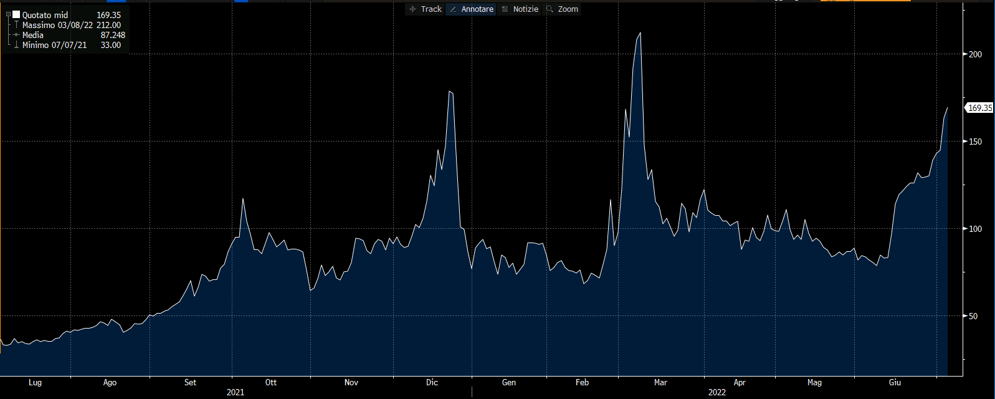Click the Mar month axis label

click(x=660, y=382)
